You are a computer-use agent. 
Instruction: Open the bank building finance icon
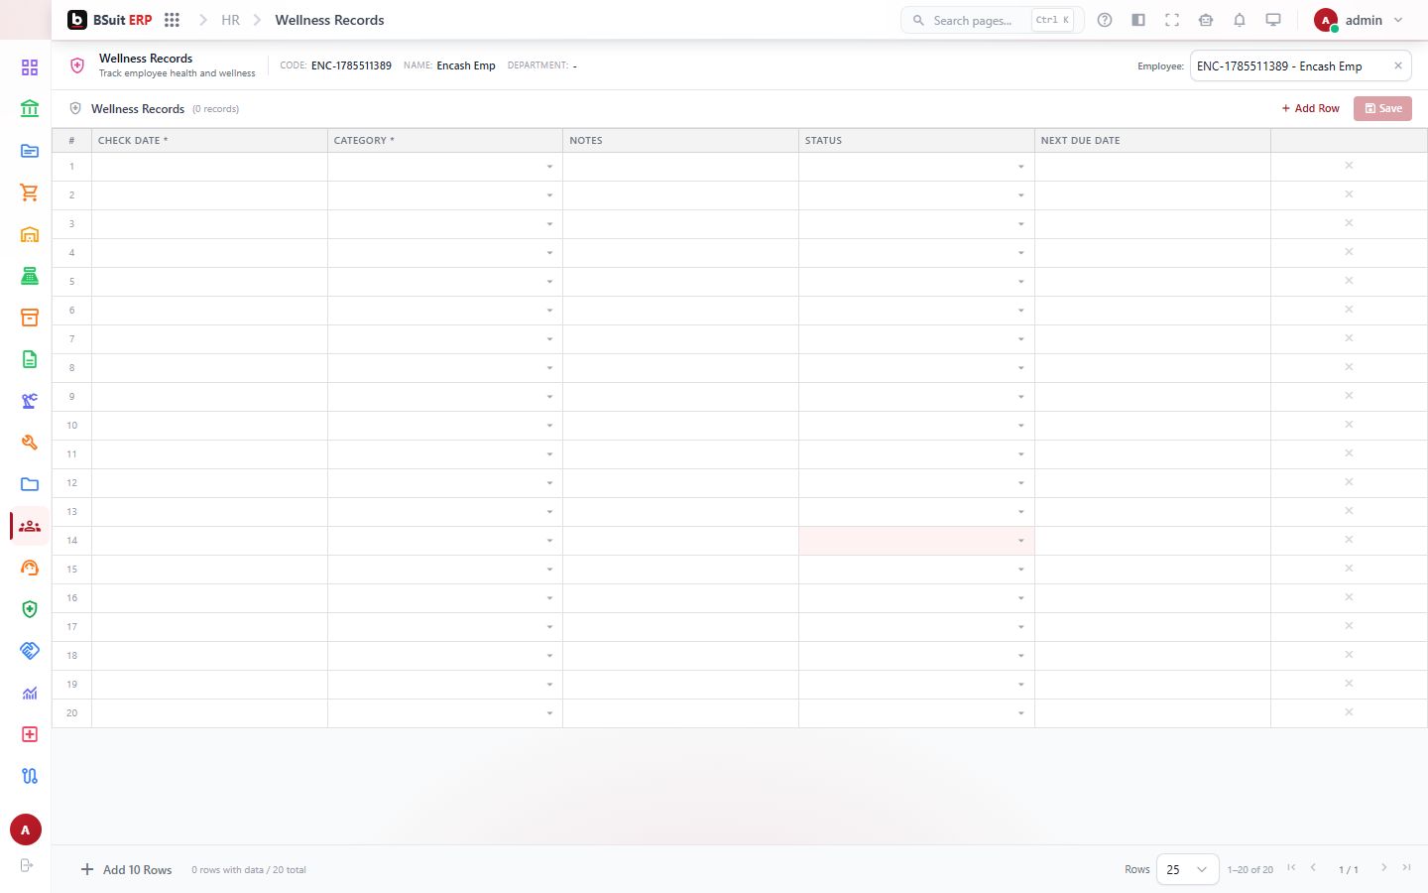[x=30, y=109]
